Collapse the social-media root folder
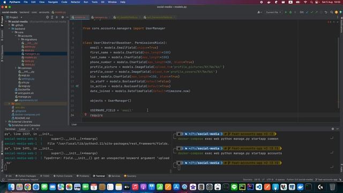The height and width of the screenshot is (193, 343). pyautogui.click(x=6, y=21)
